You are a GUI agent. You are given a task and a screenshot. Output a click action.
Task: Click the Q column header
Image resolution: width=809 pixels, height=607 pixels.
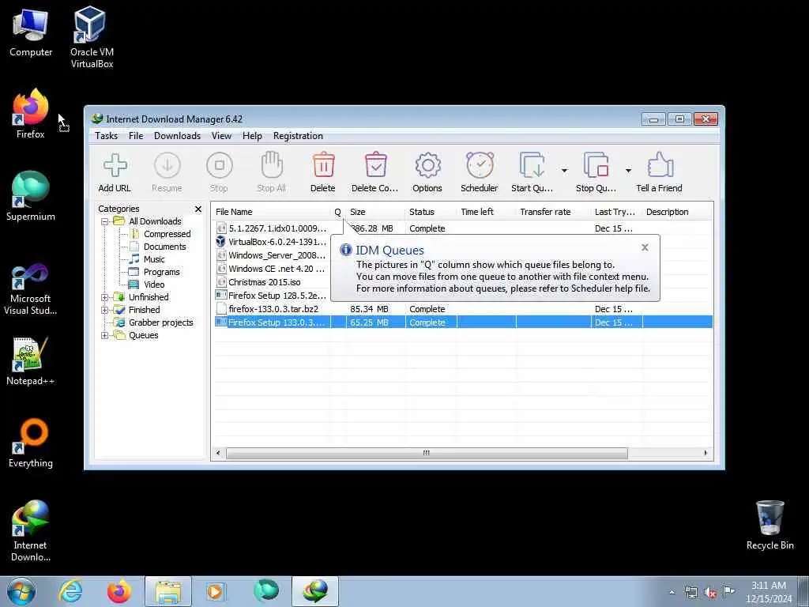pos(338,212)
